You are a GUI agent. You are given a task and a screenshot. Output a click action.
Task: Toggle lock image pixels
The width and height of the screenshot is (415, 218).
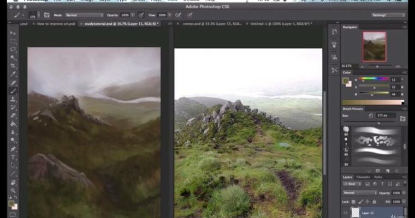[360, 202]
